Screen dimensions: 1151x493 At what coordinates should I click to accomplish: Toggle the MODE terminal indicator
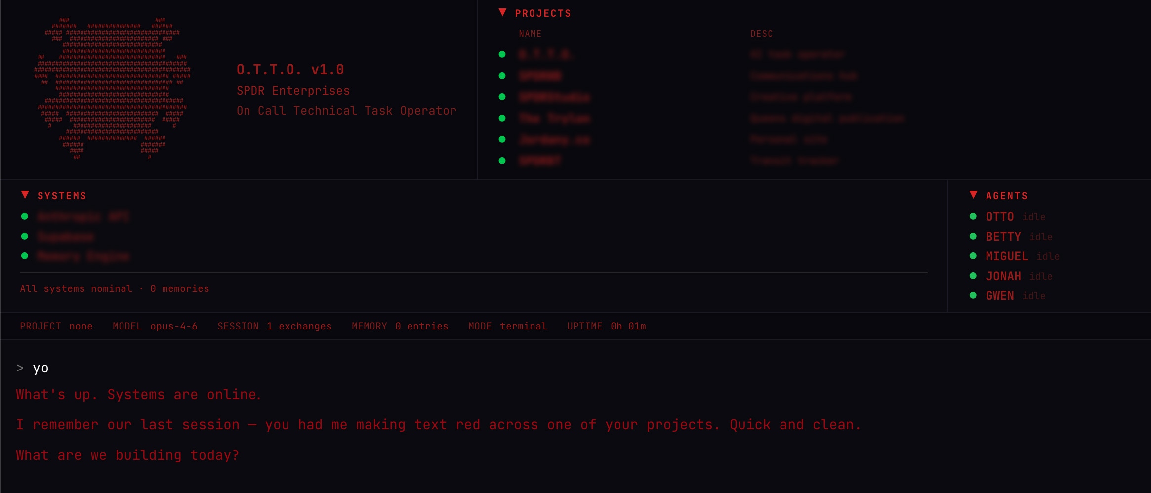point(507,326)
